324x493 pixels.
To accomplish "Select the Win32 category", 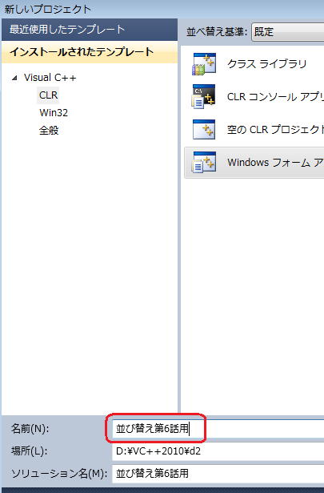I will (x=54, y=112).
